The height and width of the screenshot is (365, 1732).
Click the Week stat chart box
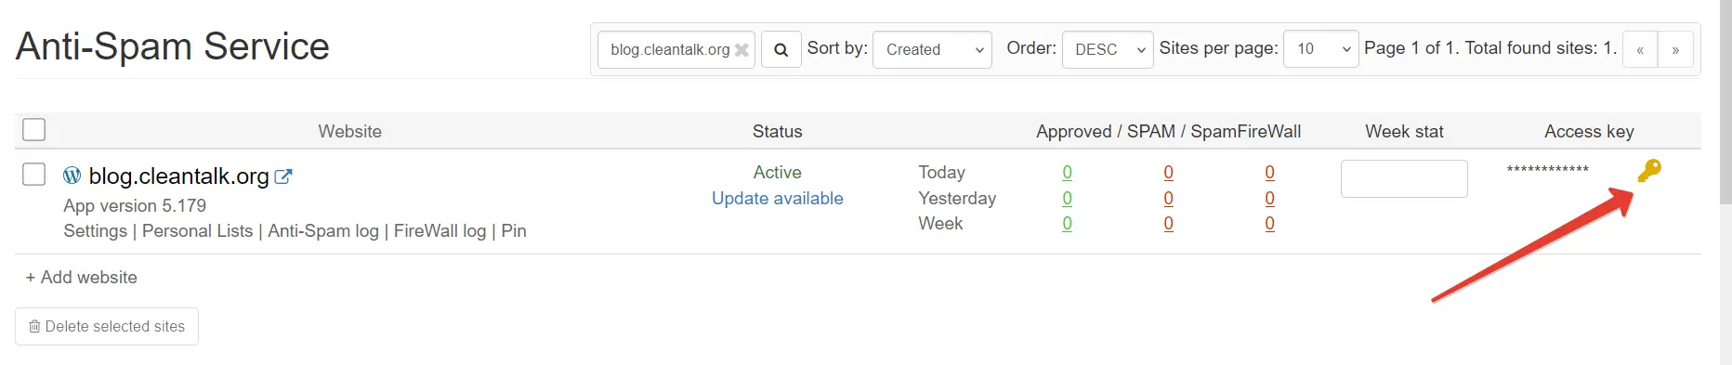tap(1404, 178)
